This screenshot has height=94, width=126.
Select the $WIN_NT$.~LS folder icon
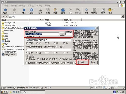(x=3, y=25)
